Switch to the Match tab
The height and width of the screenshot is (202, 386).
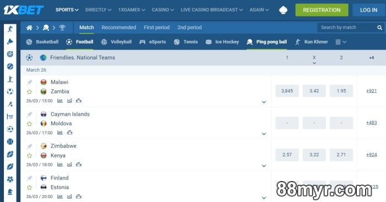[x=87, y=28]
